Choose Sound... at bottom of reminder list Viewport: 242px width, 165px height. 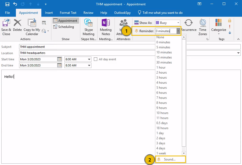coord(170,159)
